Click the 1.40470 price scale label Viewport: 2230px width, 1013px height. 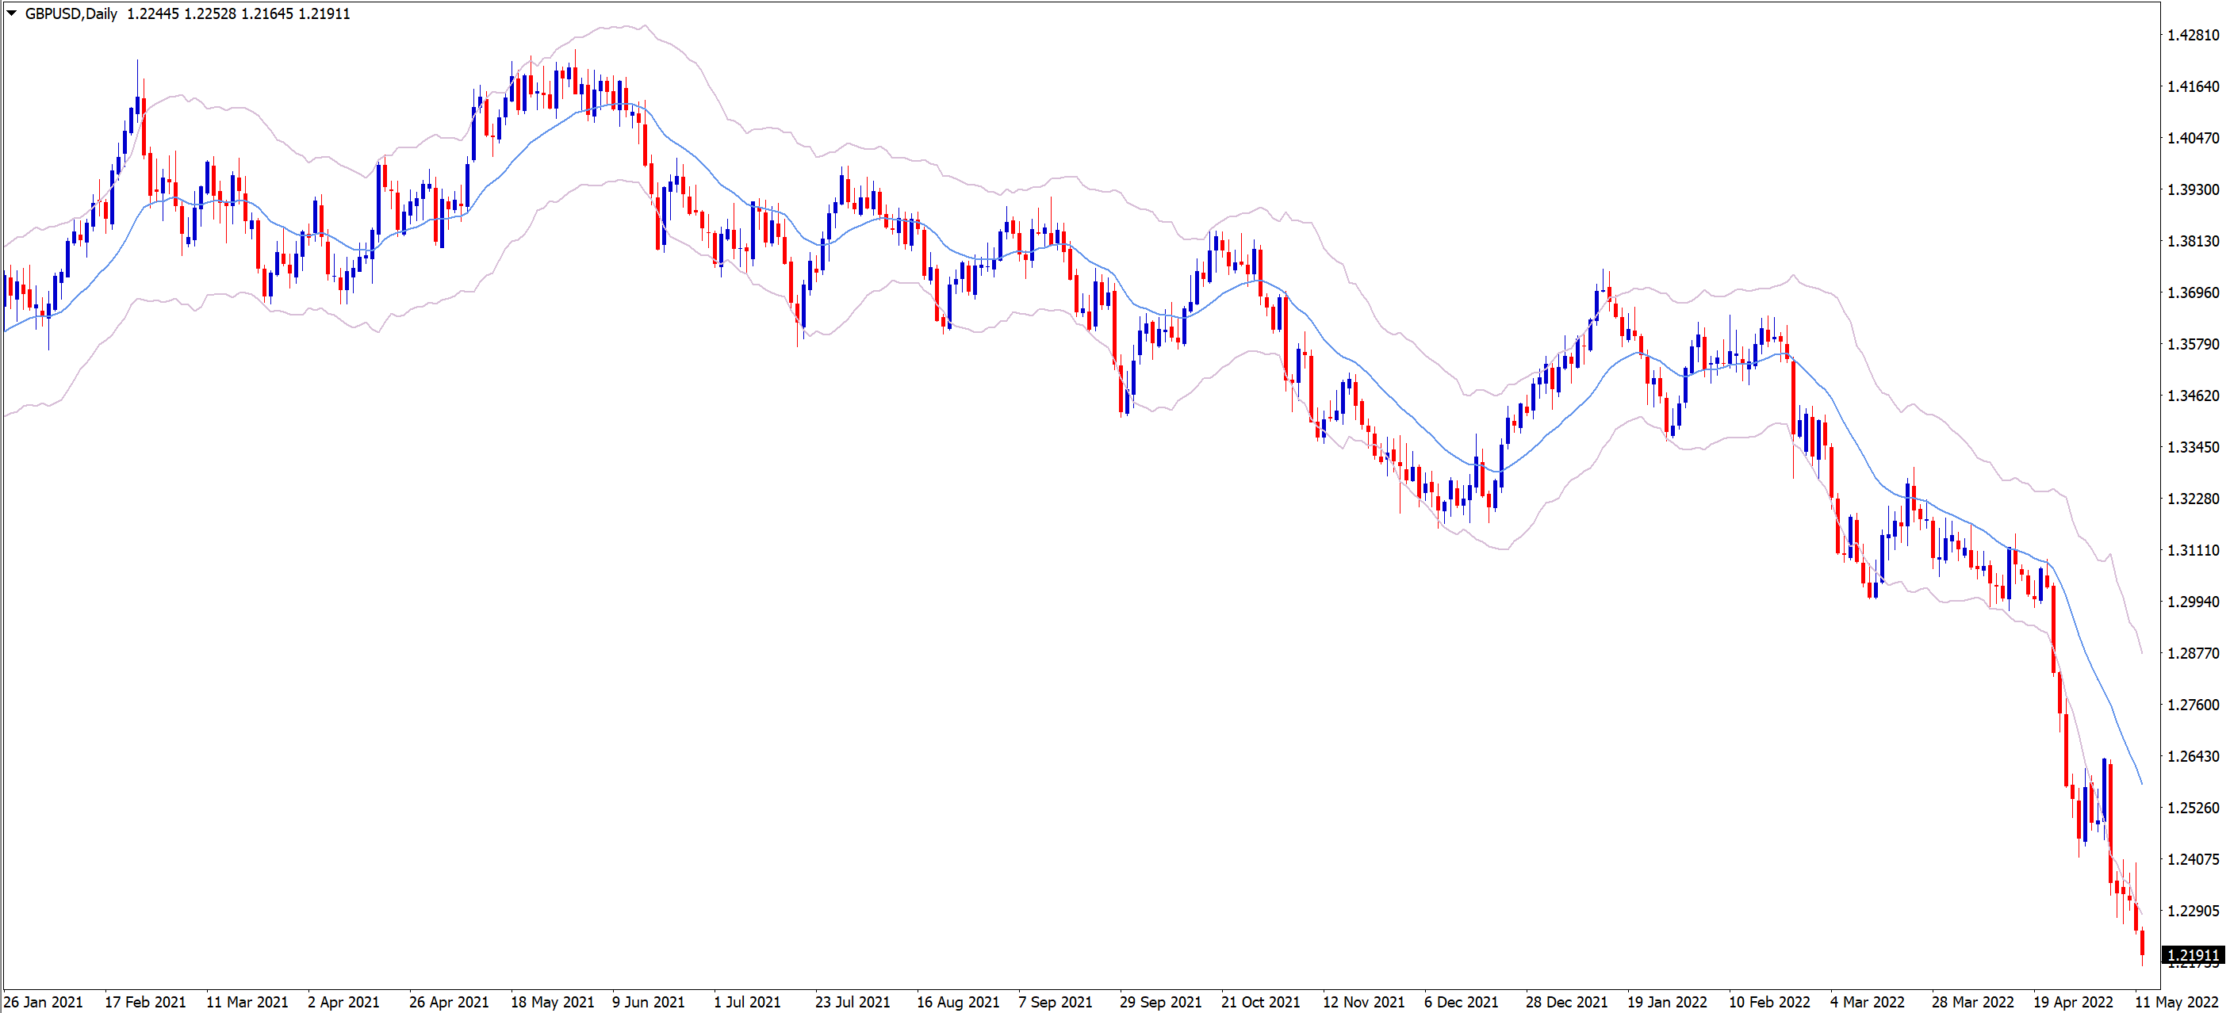click(x=2193, y=138)
